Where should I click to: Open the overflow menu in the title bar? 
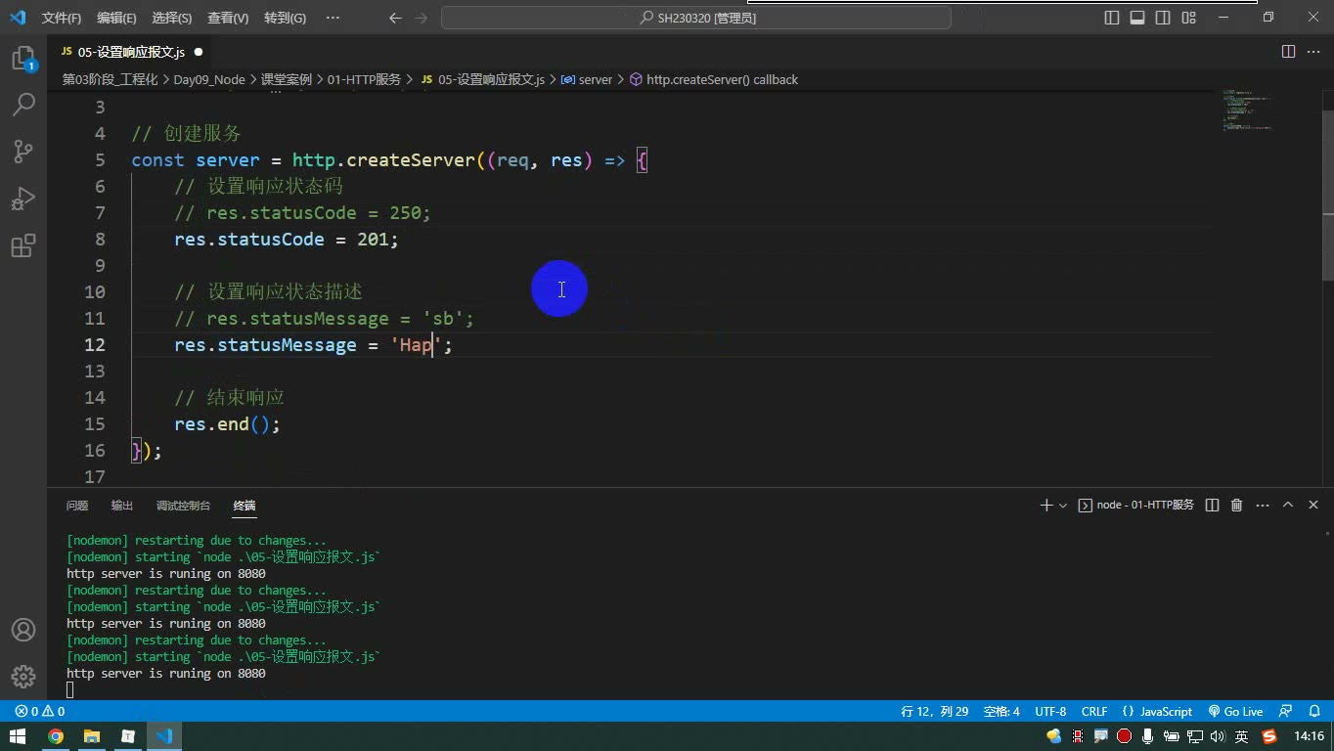click(x=333, y=18)
